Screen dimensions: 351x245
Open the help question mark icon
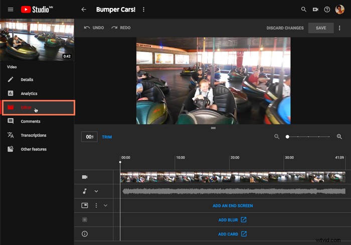tap(327, 10)
